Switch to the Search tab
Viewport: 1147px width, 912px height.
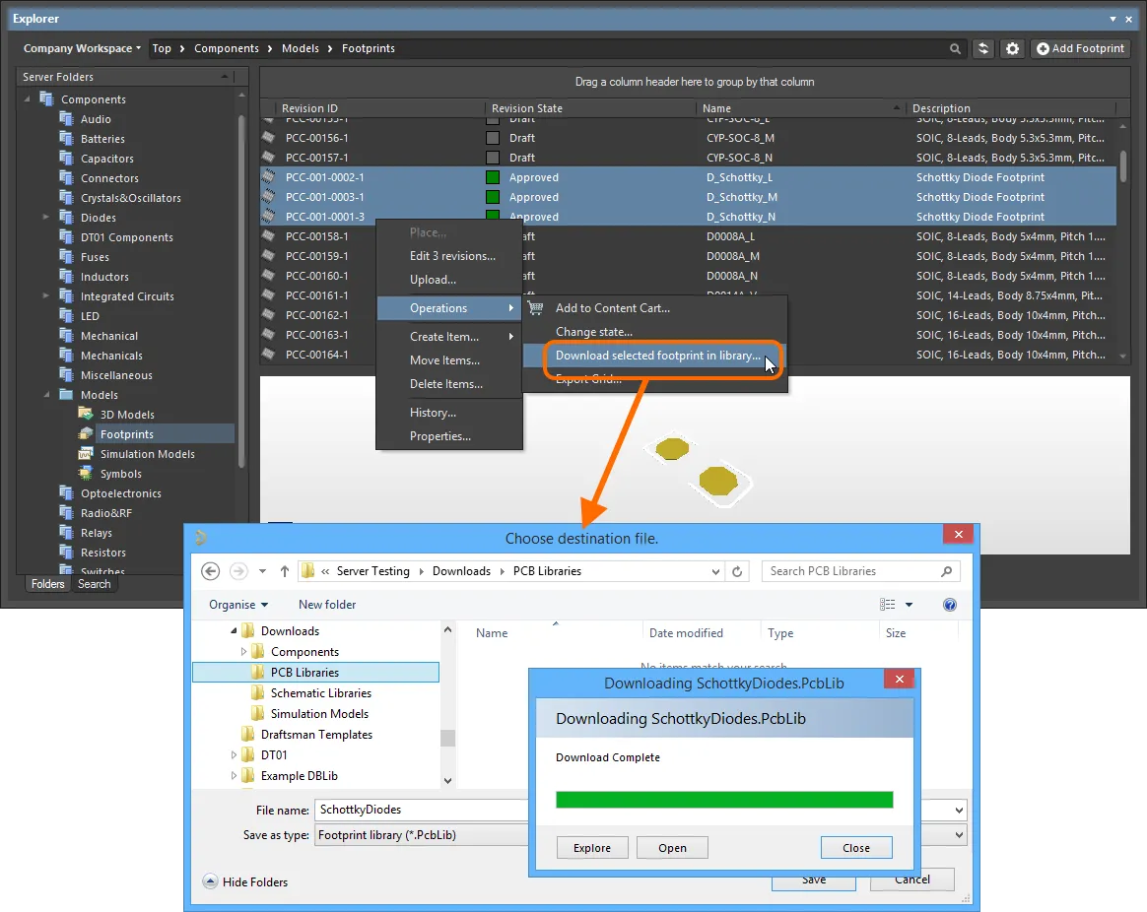(95, 584)
